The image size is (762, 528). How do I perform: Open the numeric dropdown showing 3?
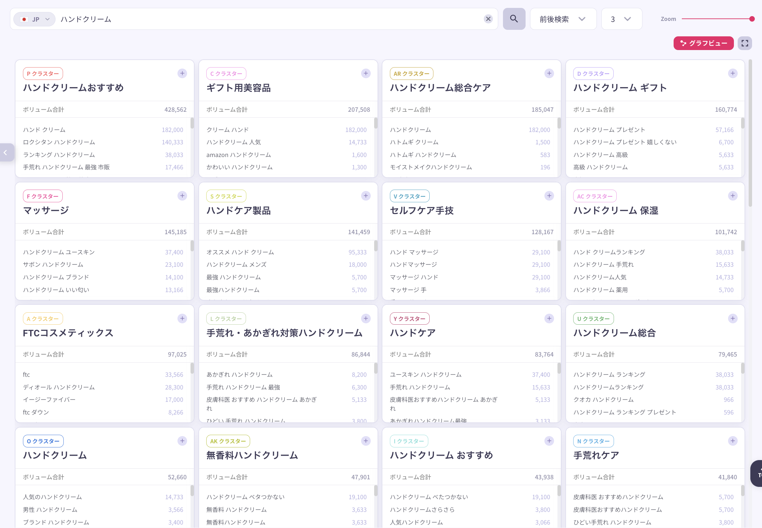[621, 19]
